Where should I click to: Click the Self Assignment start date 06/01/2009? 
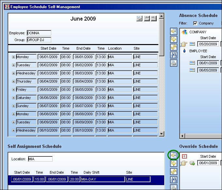click(x=22, y=179)
